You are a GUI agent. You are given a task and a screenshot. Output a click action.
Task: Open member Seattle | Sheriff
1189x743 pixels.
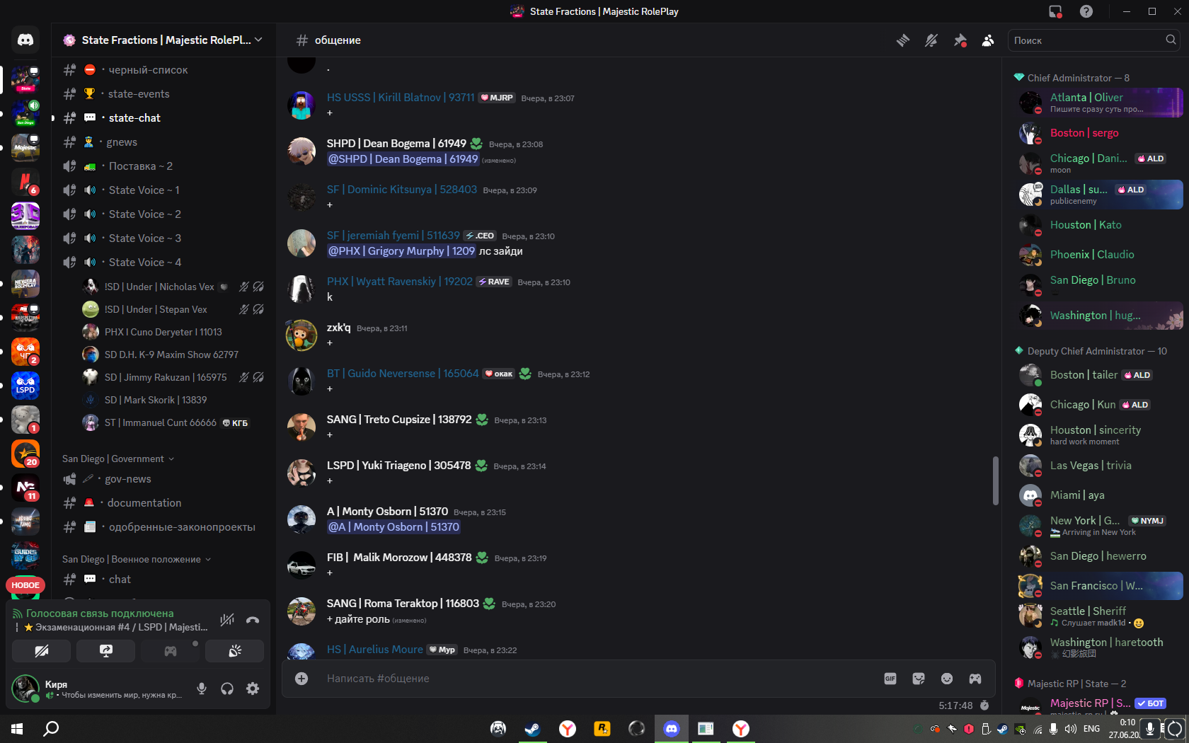point(1100,616)
